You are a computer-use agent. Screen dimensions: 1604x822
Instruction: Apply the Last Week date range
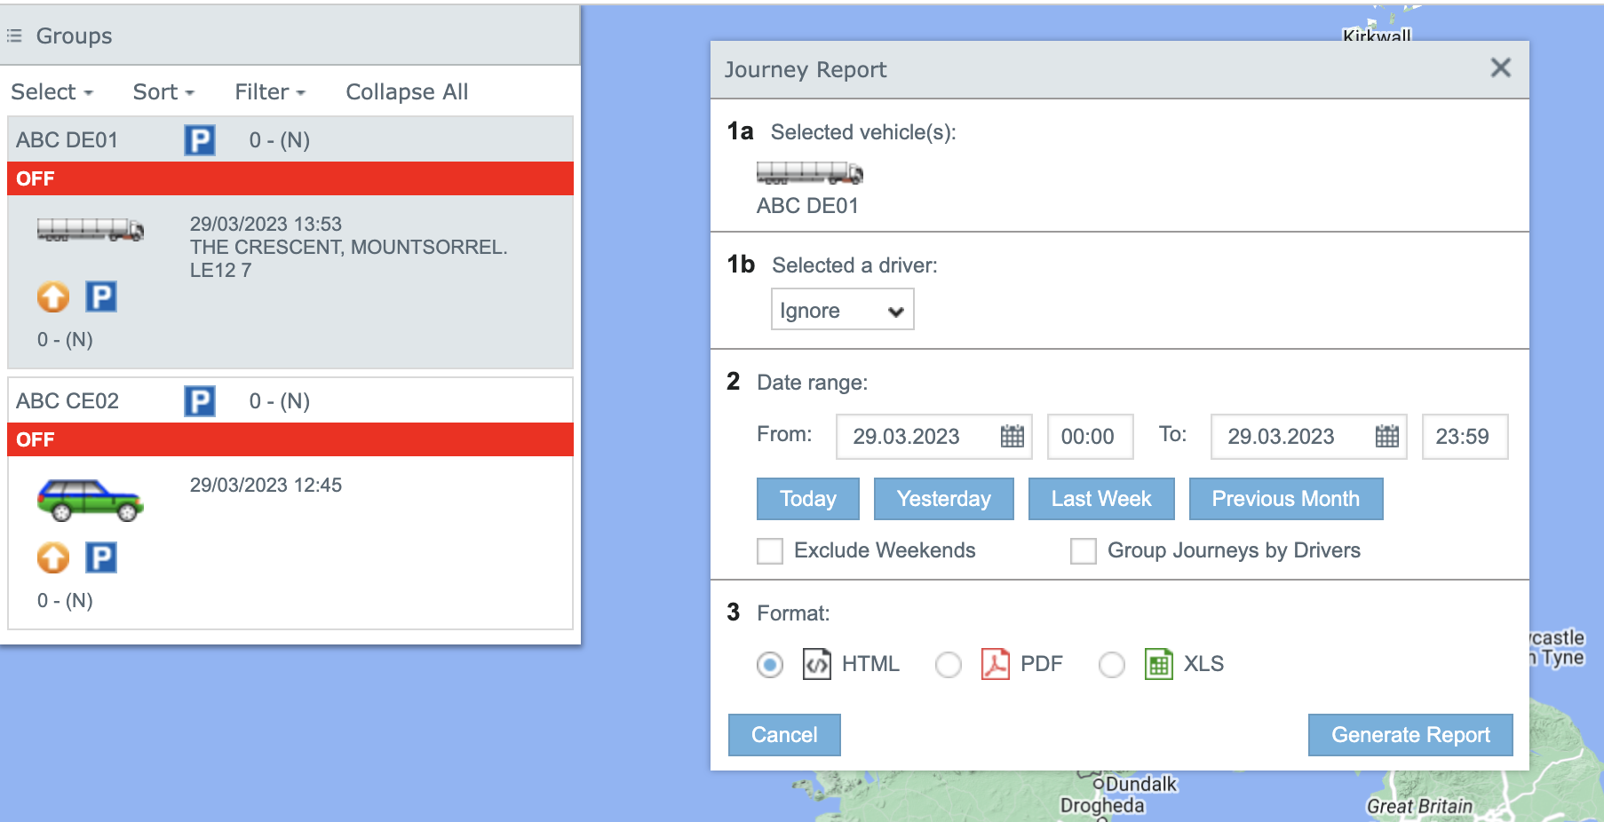coord(1100,499)
